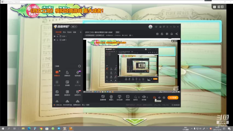Show hidden icons in Windows tray
The width and height of the screenshot is (233, 131).
point(192,129)
